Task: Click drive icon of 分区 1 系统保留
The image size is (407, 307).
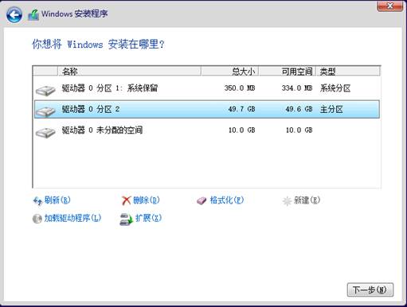Action: (x=45, y=90)
